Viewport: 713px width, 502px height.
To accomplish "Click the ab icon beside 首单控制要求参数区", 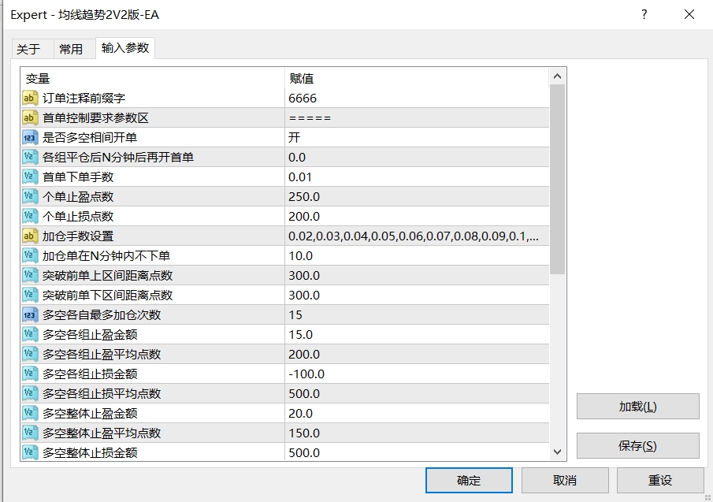I will coord(29,117).
